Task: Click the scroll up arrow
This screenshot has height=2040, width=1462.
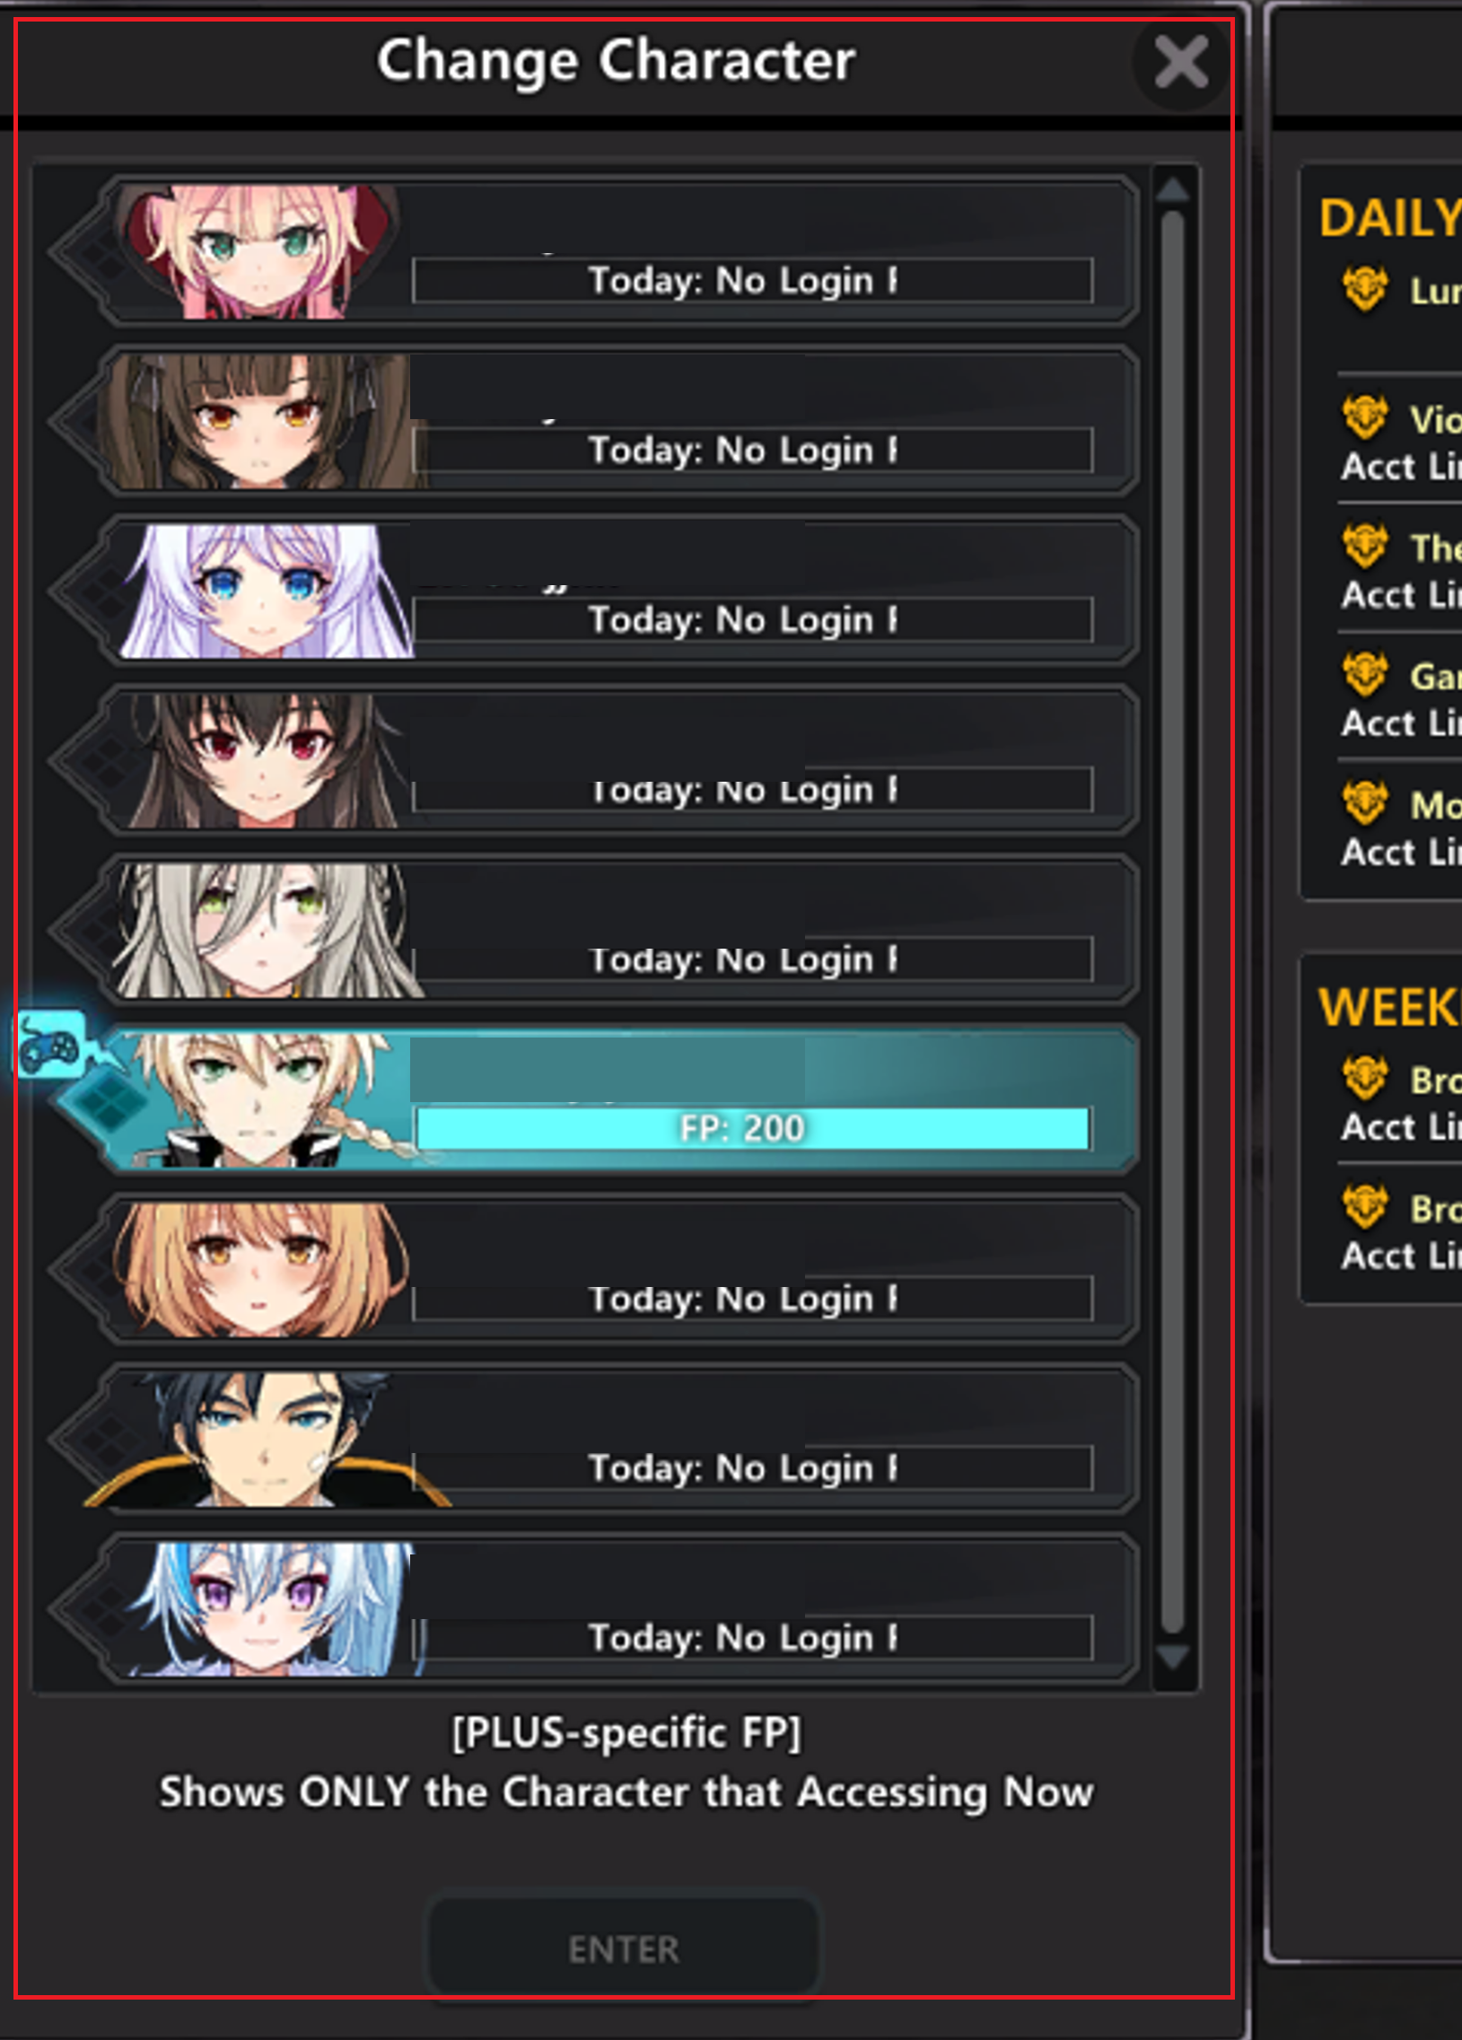Action: 1172,188
